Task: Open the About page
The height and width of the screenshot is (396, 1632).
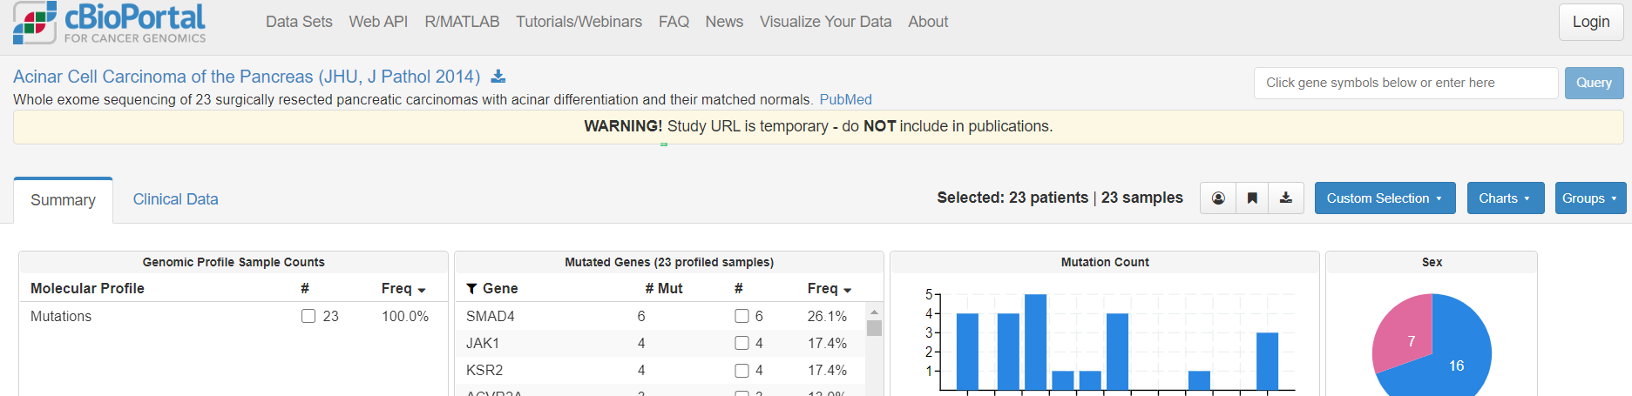Action: [928, 22]
